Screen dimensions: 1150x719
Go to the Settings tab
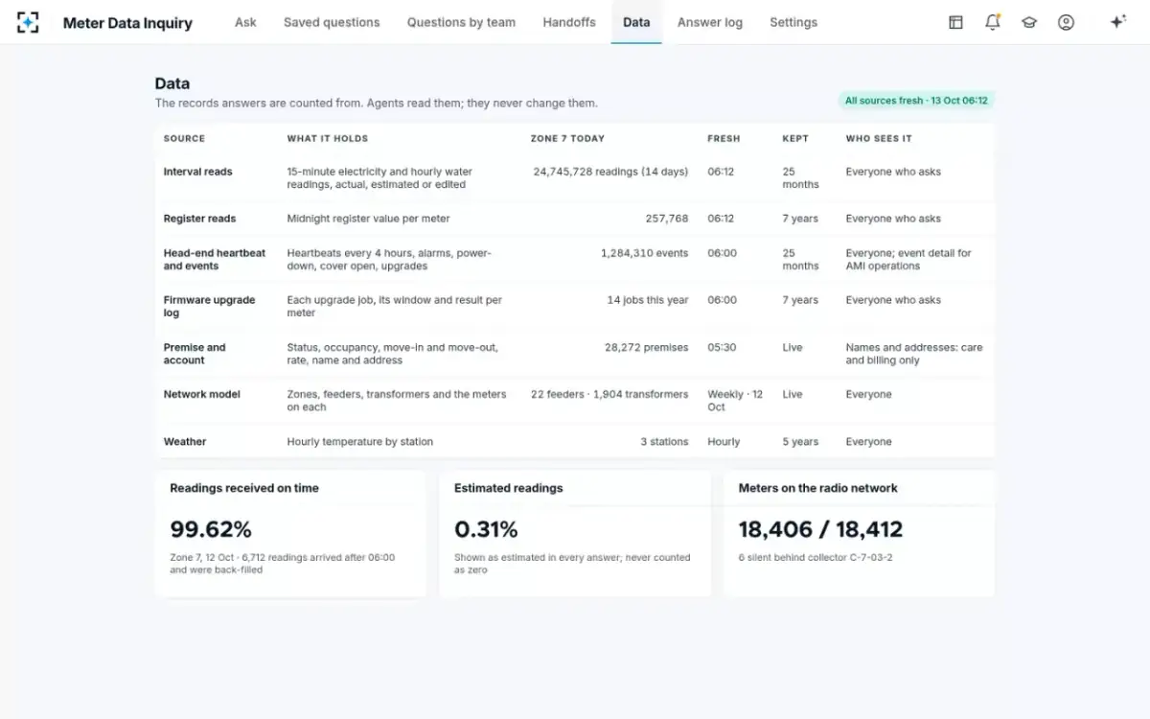pos(793,22)
